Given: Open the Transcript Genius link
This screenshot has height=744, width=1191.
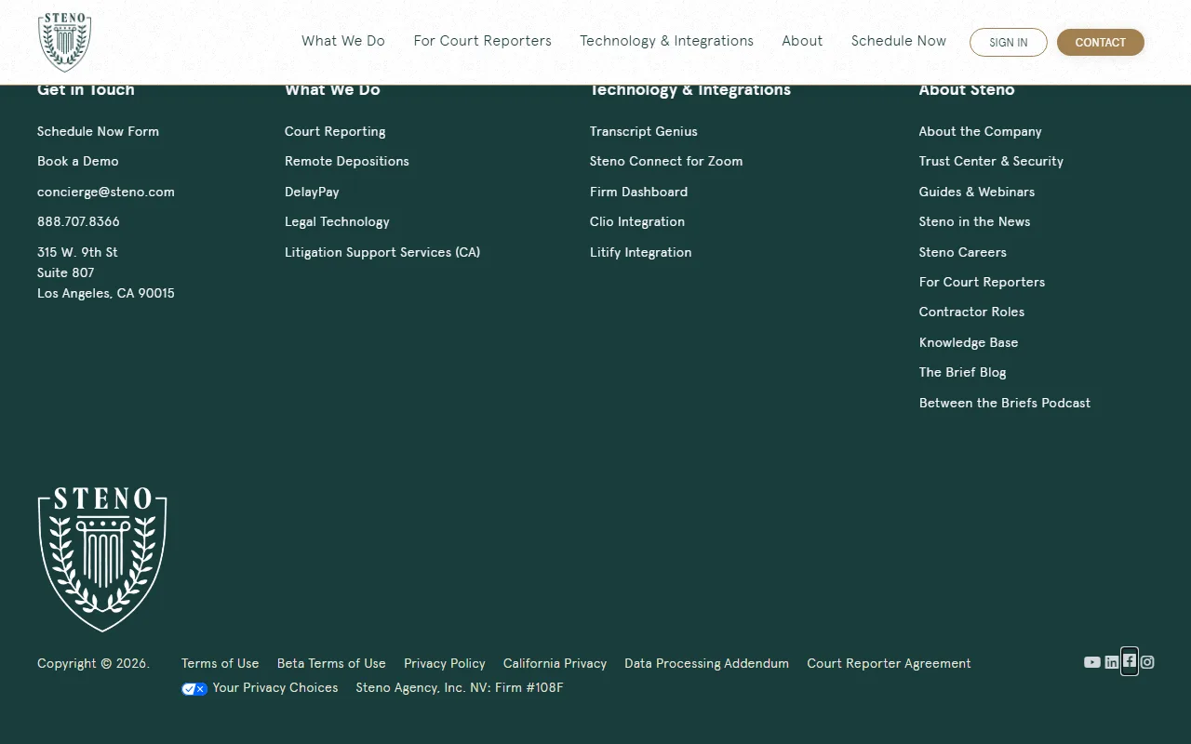Looking at the screenshot, I should pos(644,131).
